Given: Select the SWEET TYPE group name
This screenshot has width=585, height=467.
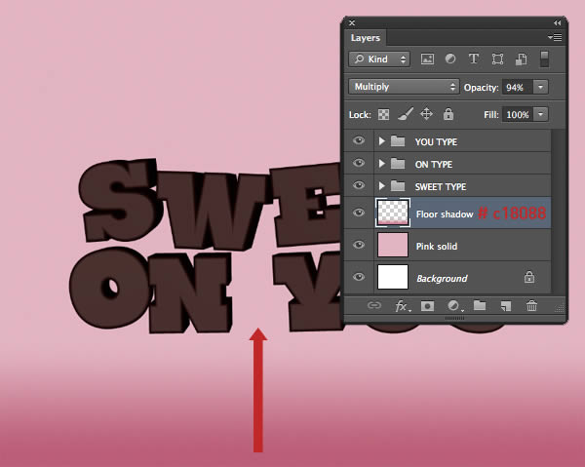Looking at the screenshot, I should tap(441, 186).
